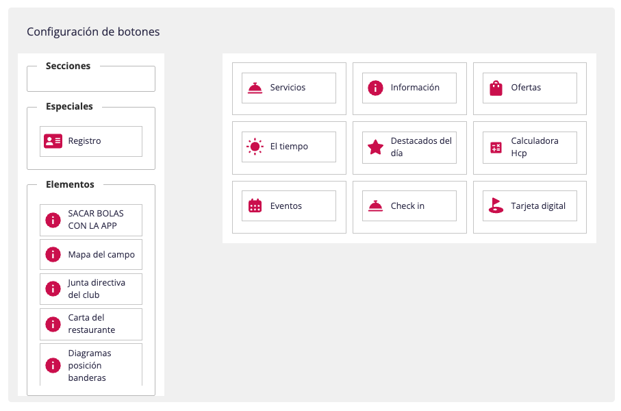Pick the Diagramas posición banderas element
Screen dimensions: 621x411
coord(91,364)
